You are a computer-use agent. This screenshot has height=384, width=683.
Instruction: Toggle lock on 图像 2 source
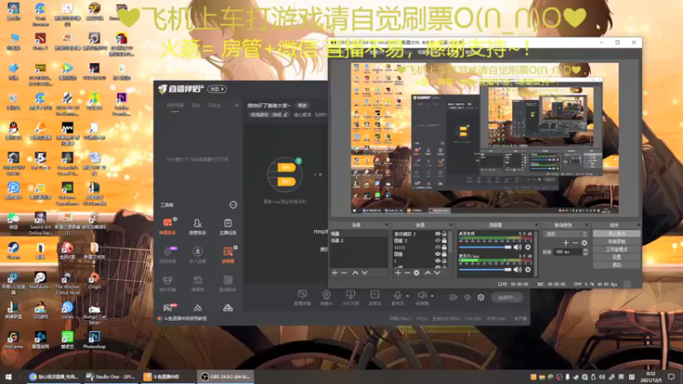(x=444, y=241)
